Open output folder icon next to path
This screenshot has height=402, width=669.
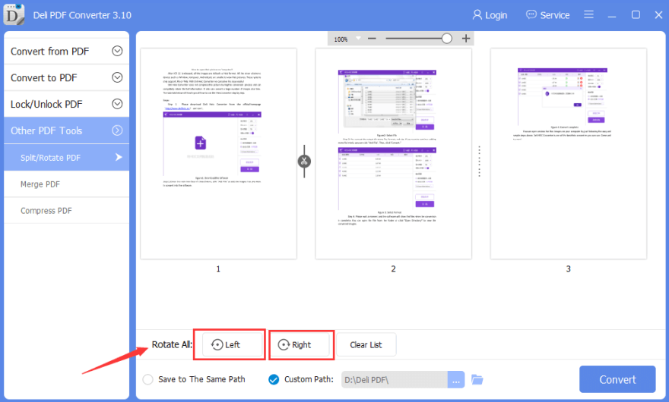click(x=477, y=379)
